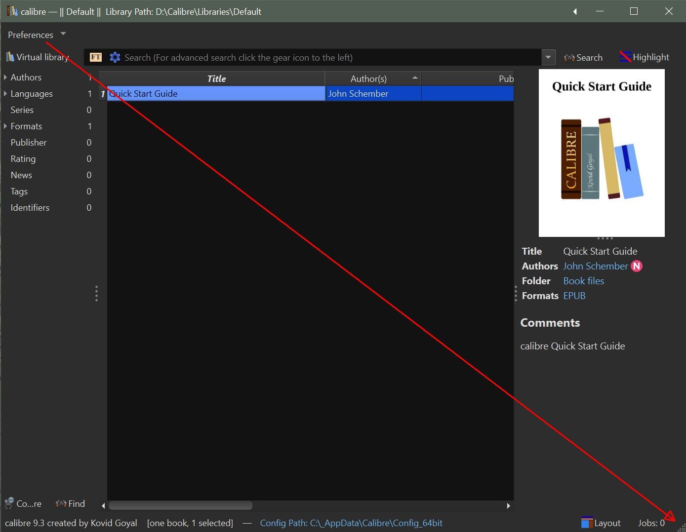Select the Series category
Image resolution: width=686 pixels, height=532 pixels.
(22, 110)
